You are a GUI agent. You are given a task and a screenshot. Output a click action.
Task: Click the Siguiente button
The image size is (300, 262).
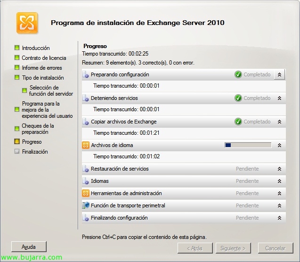pos(233,248)
